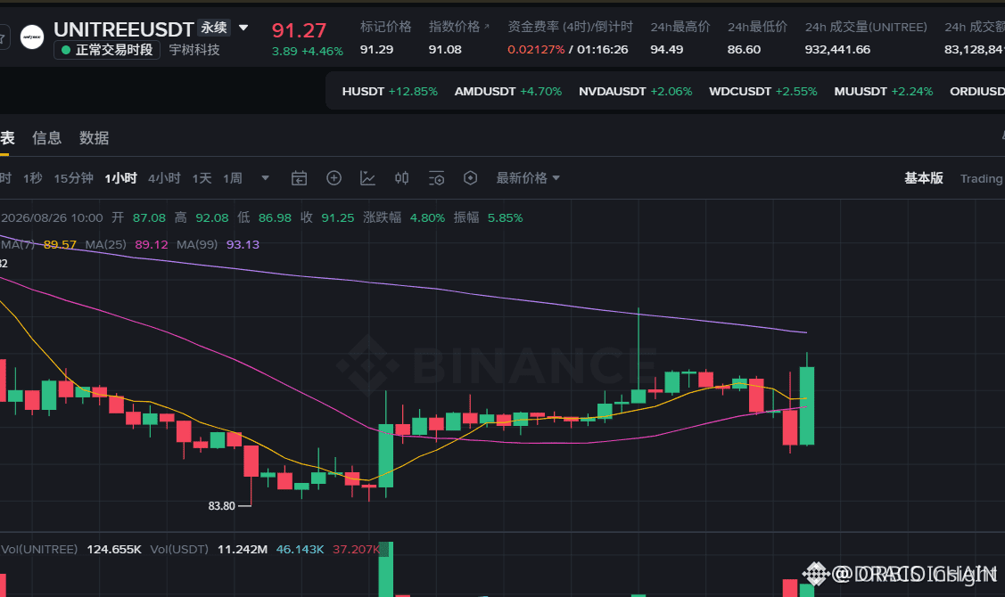Click the last price 91.27
The height and width of the screenshot is (597, 1005).
pyautogui.click(x=300, y=30)
